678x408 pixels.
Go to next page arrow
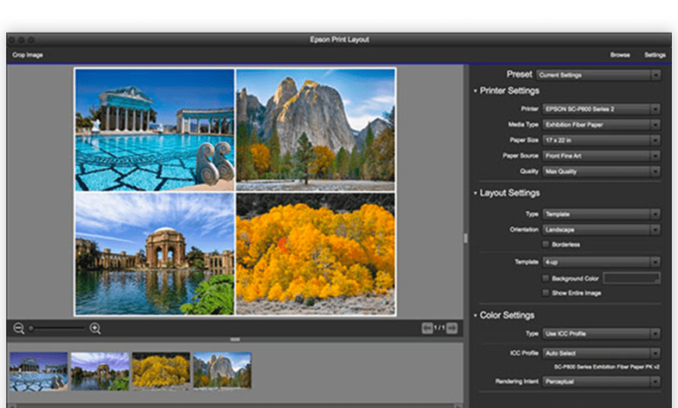tap(452, 328)
